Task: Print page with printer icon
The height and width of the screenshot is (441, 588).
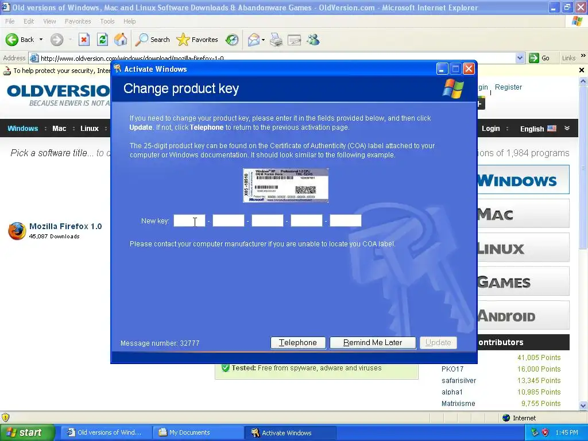Action: (x=276, y=40)
